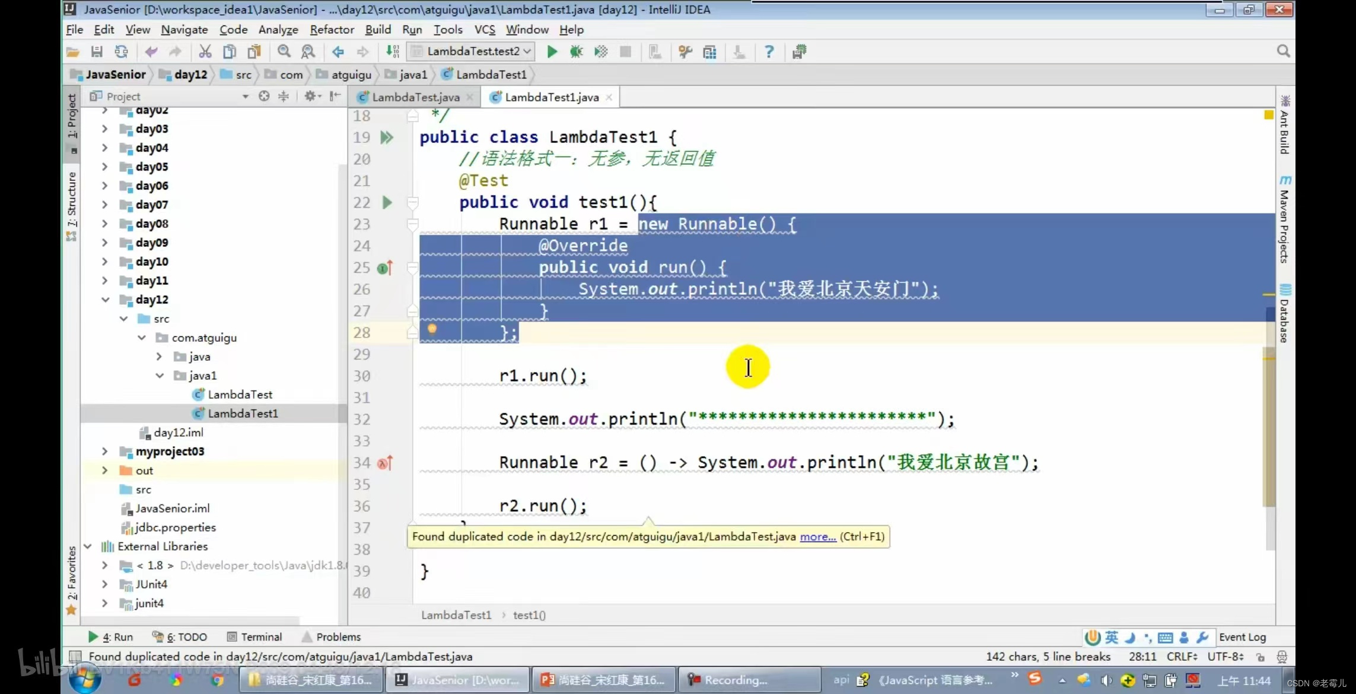The height and width of the screenshot is (694, 1356).
Task: Click the yellow inspection indicator square
Action: (x=1269, y=114)
